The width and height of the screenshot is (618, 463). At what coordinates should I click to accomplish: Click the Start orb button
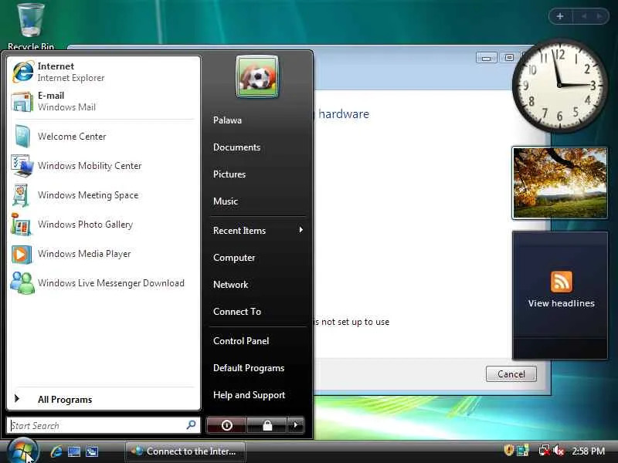[22, 451]
